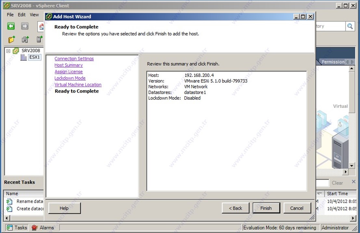Click Evaluation Mode status text
Screen dimensions: 360x233
click(280, 228)
